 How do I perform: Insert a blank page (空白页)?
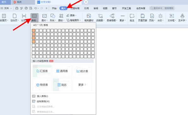[14, 18]
